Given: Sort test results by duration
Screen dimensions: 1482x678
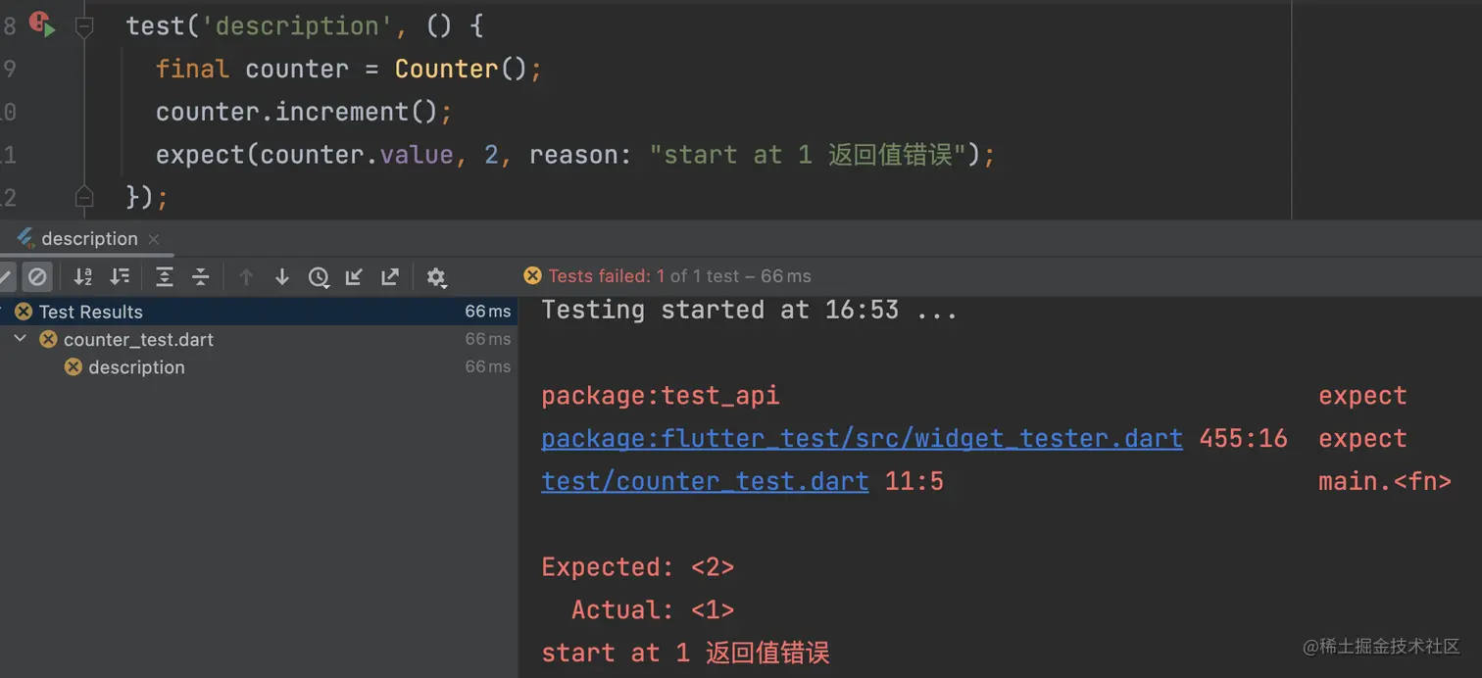Looking at the screenshot, I should (120, 277).
